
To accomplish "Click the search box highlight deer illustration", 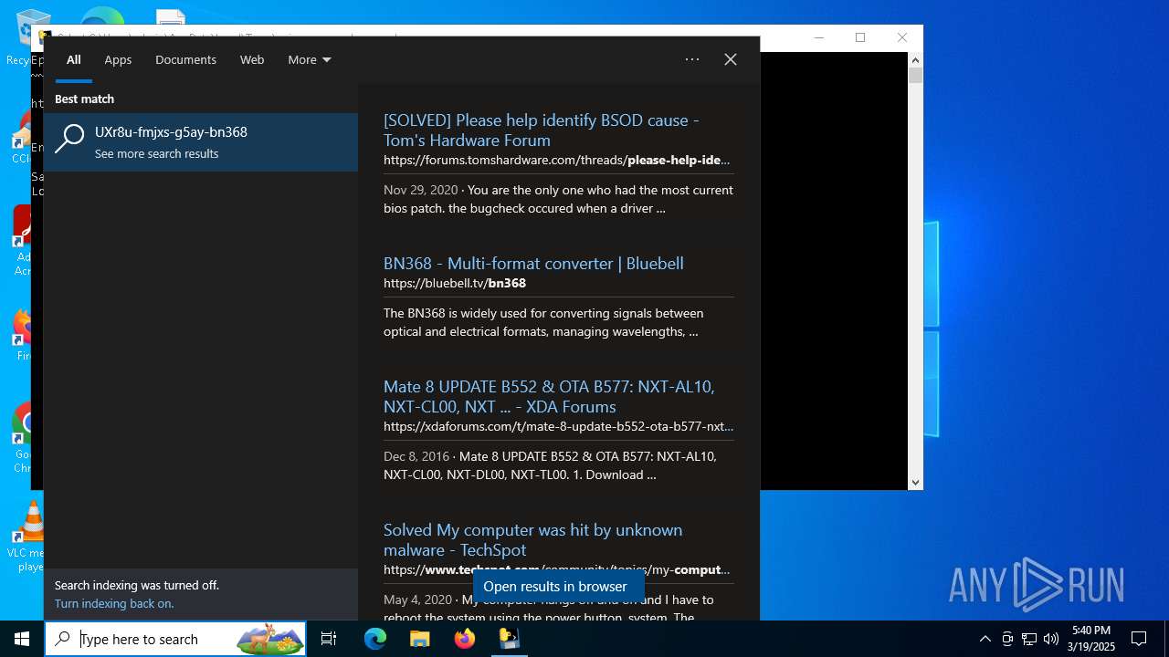I will click(270, 639).
